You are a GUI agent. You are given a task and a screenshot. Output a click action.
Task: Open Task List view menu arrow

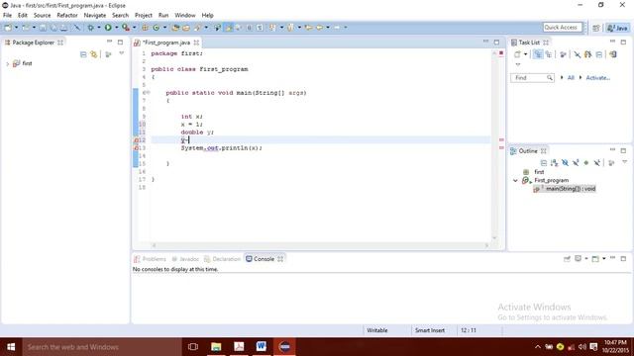click(x=518, y=64)
